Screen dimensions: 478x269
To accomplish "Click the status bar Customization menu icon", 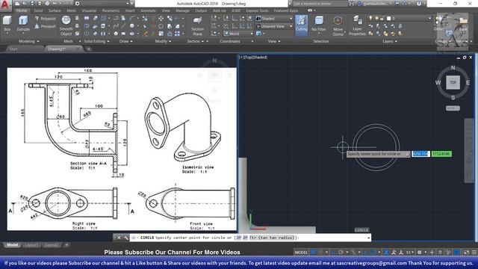I will [474, 253].
